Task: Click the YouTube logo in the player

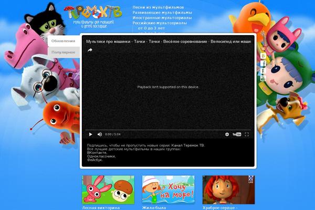Action: 237,134
